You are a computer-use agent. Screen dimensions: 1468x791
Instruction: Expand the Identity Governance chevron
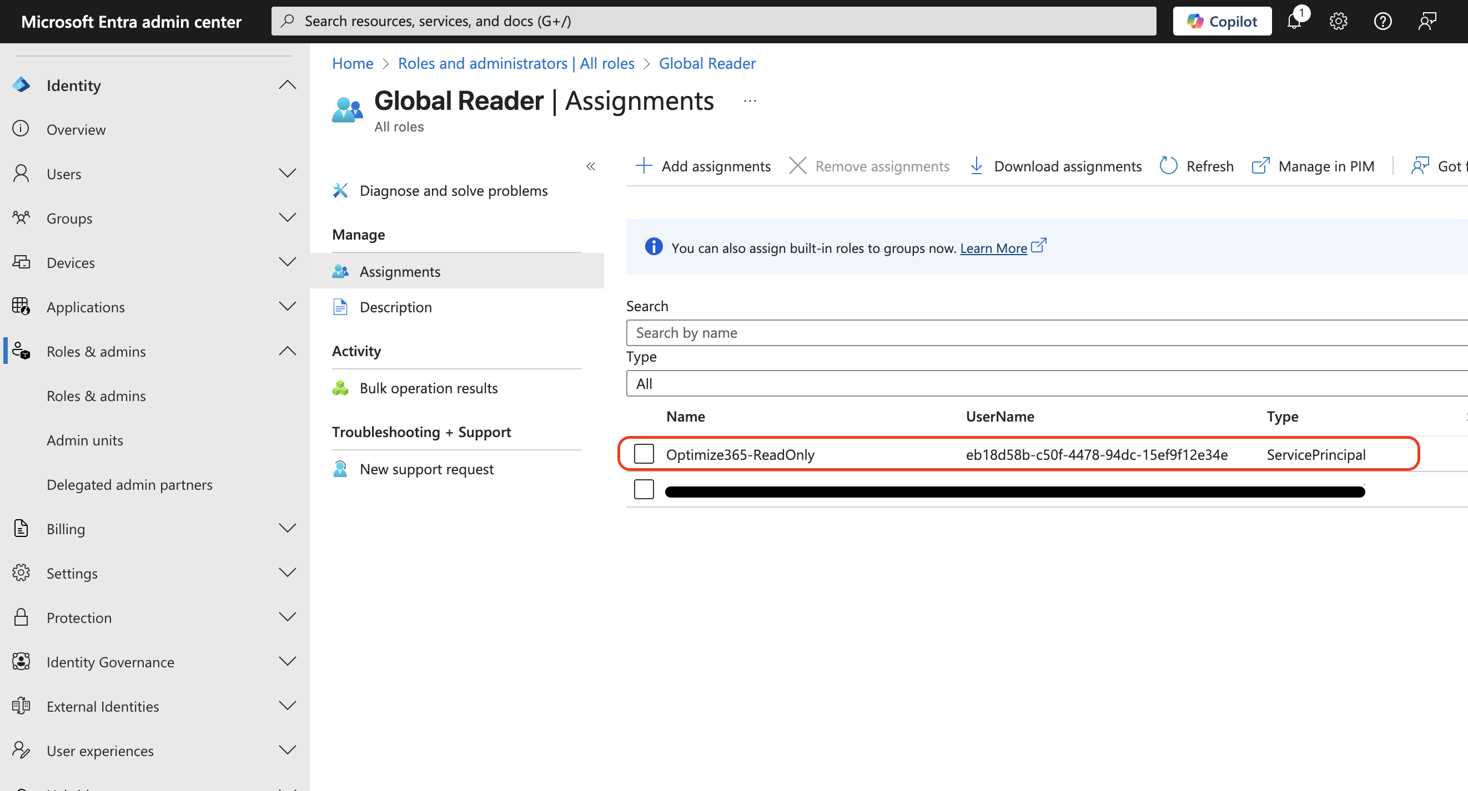[x=288, y=661]
